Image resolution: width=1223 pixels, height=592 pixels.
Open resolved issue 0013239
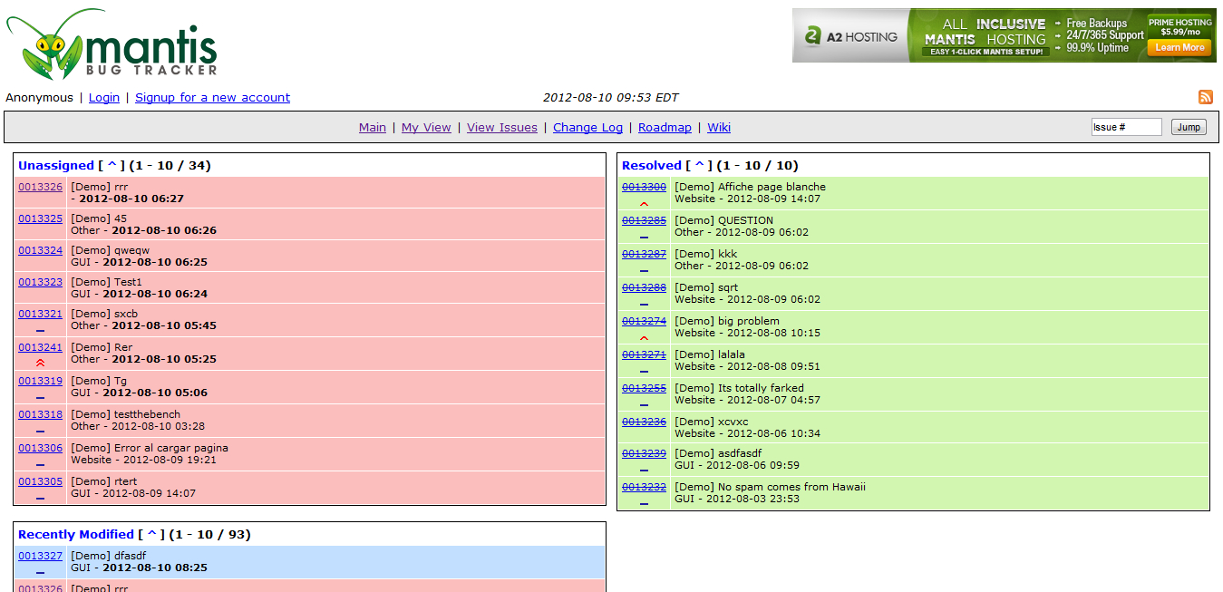tap(645, 453)
